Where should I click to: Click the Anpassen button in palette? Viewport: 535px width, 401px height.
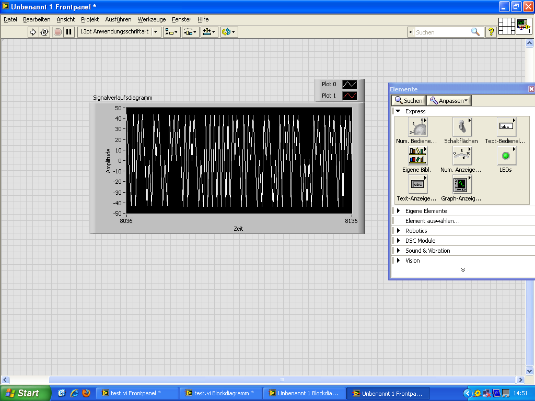click(x=449, y=101)
